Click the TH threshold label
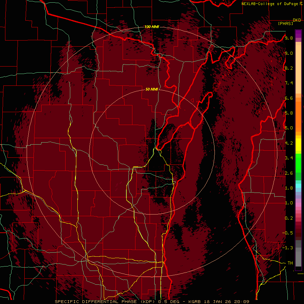The width and height of the screenshot is (304, 304). 290,263
